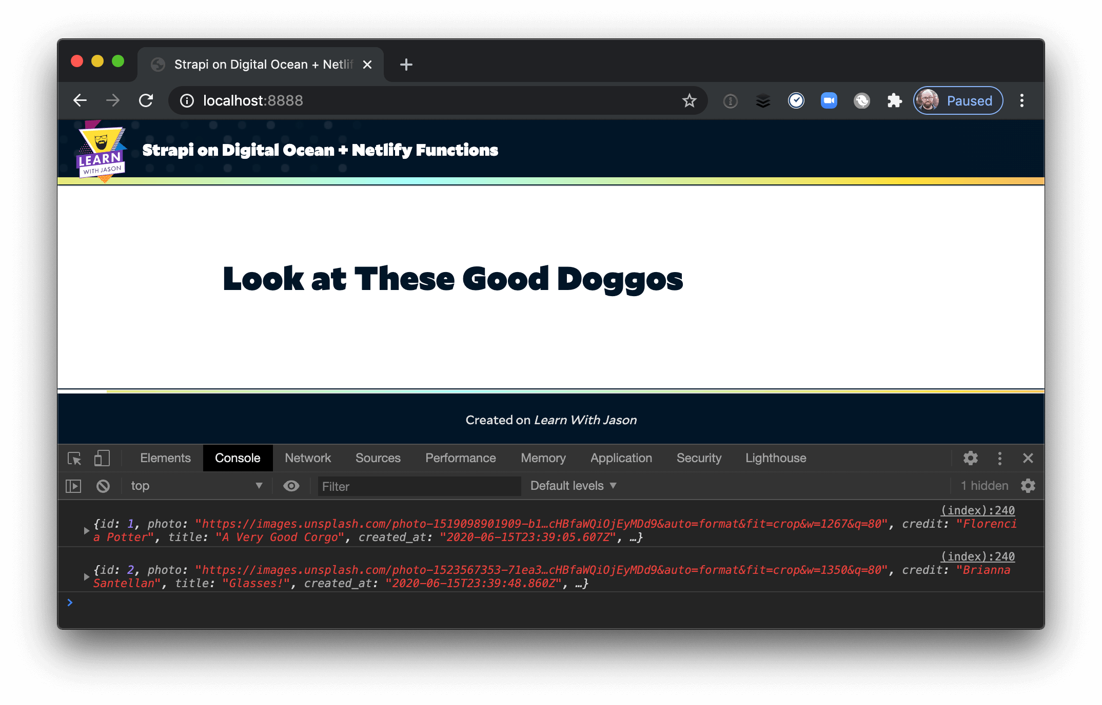Click inside the console Filter field
Image resolution: width=1102 pixels, height=705 pixels.
[x=418, y=486]
